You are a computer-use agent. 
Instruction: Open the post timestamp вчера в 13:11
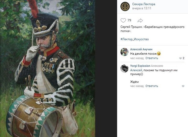[x=142, y=8]
